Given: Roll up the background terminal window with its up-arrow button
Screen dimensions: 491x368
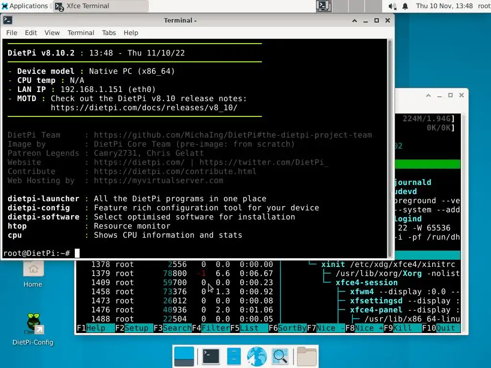Looking at the screenshot, I should [x=428, y=95].
